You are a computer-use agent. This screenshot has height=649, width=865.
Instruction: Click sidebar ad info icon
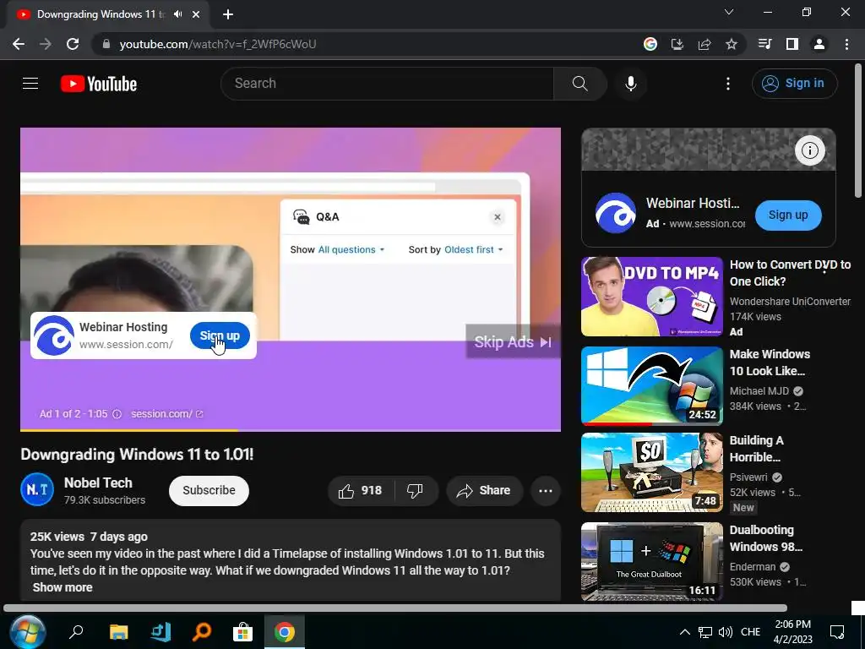click(809, 150)
